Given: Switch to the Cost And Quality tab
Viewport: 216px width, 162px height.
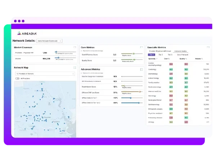Looking at the screenshot, I should coord(180,51).
